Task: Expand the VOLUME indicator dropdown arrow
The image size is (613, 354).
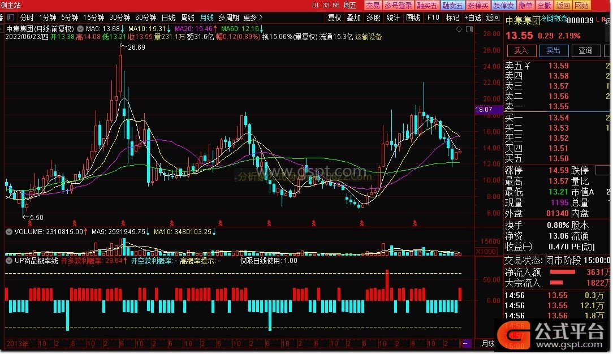Action: (9, 232)
